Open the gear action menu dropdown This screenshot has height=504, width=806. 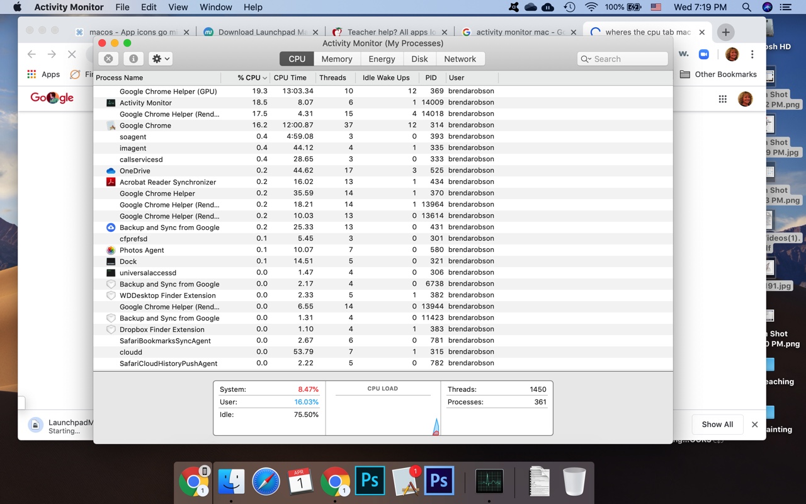coord(161,59)
